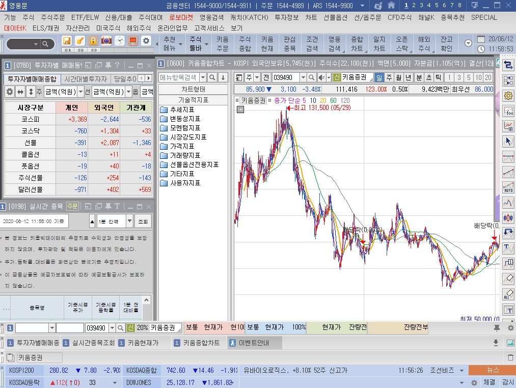Click the down arrow button beside menu search
The width and height of the screenshot is (516, 388).
(x=223, y=78)
